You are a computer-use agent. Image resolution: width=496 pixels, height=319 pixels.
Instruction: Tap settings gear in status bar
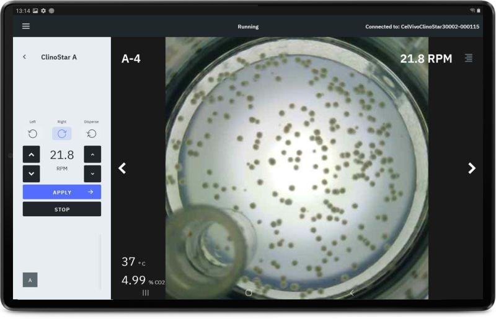tap(43, 11)
